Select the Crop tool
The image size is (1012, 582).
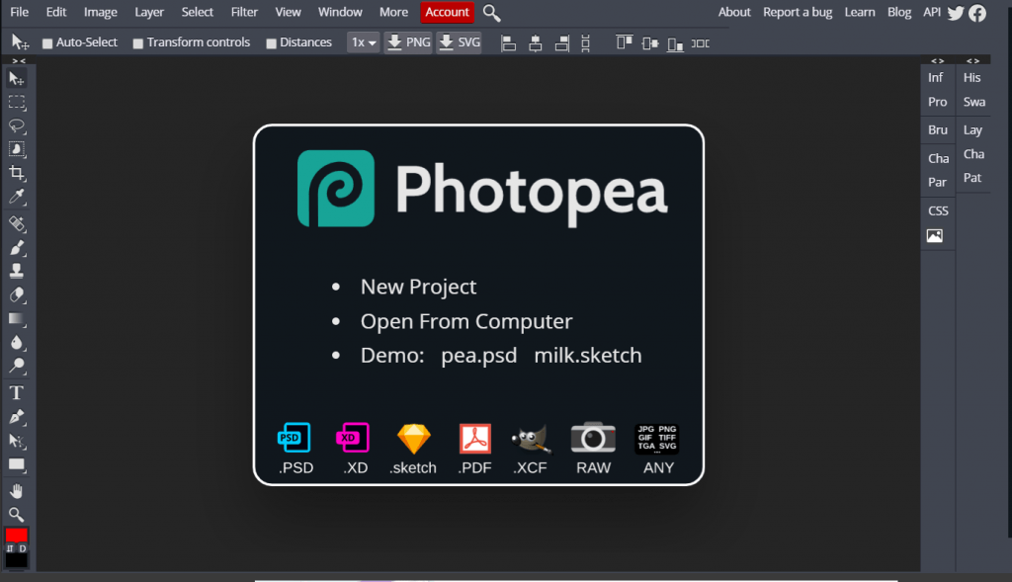[17, 173]
